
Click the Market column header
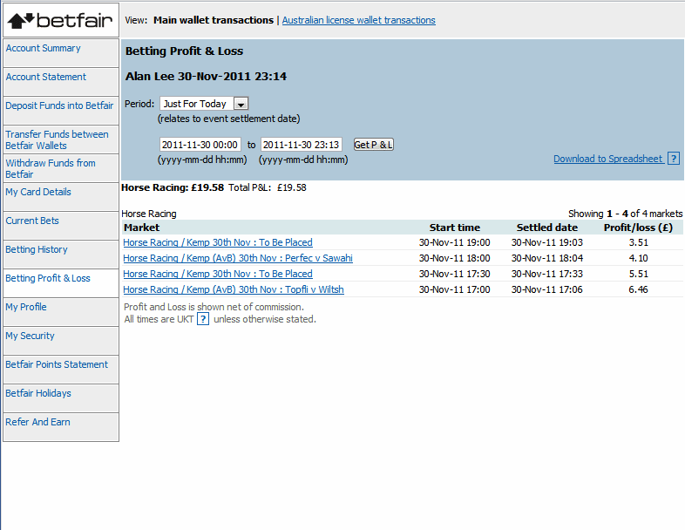coord(141,228)
